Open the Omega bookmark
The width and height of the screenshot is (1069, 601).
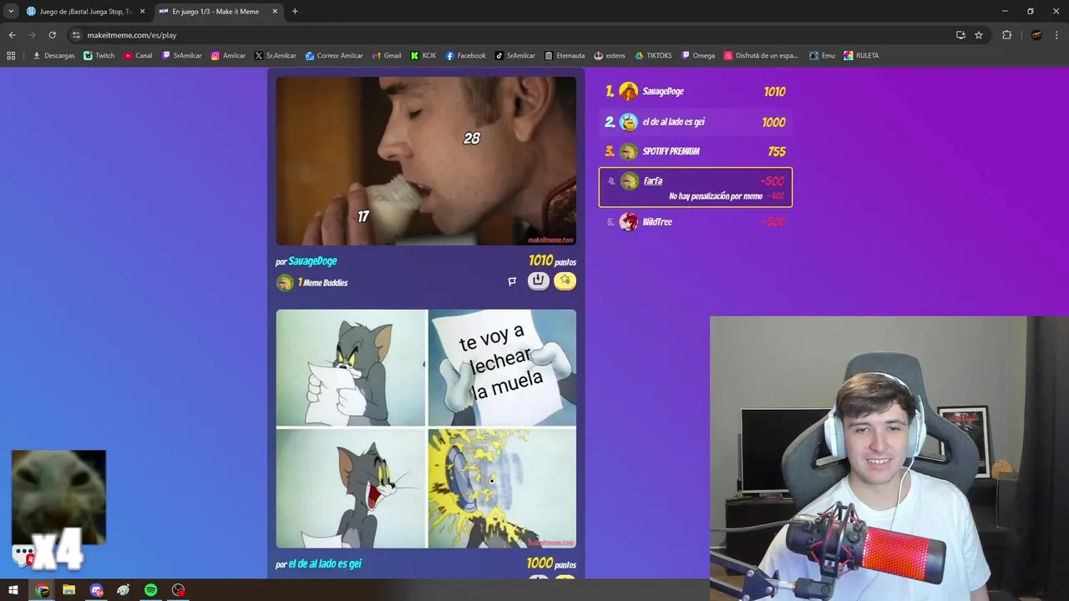pos(698,56)
